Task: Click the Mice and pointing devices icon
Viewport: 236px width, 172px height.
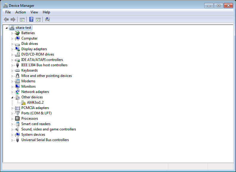Action: [x=18, y=76]
